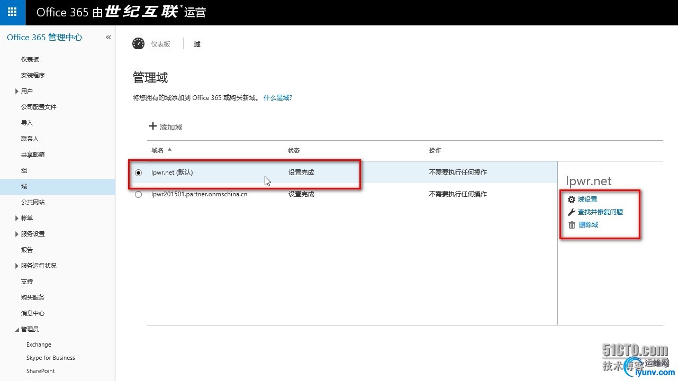Image resolution: width=678 pixels, height=381 pixels.
Task: Open 公共网站 in the sidebar
Action: 33,202
